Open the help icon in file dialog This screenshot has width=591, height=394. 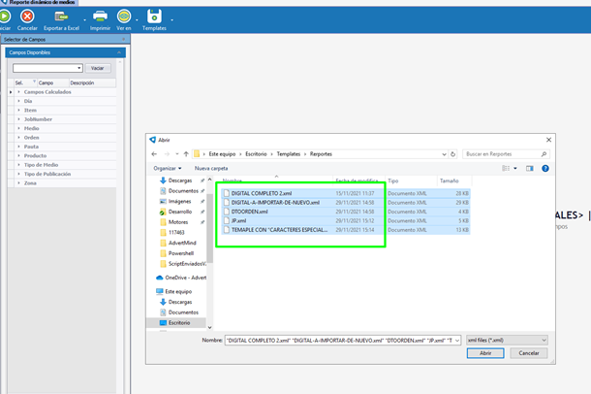(545, 168)
